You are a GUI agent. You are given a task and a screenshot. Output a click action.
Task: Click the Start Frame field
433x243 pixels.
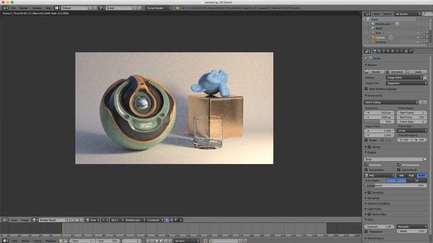click(x=412, y=113)
